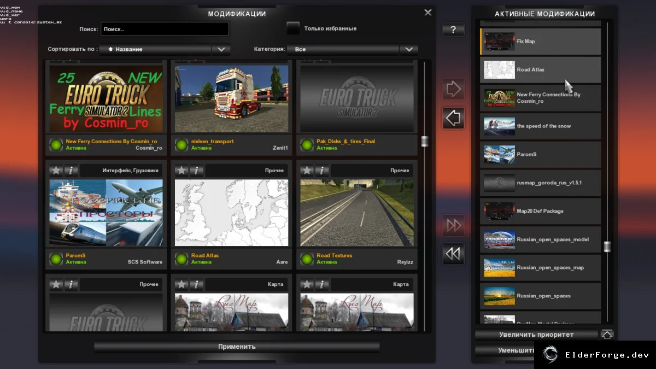656x369 pixels.
Task: Close the Модификации window with X
Action: pos(428,13)
